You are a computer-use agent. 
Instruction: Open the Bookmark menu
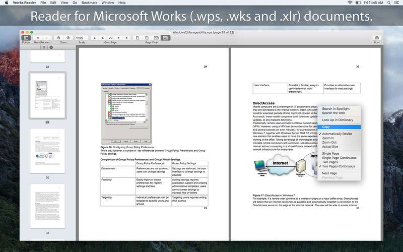[89, 3]
